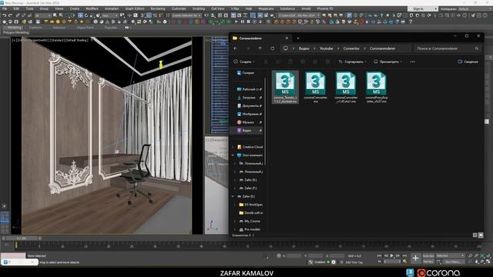Click the Cut icon in Explorer toolbar
Image resolution: width=493 pixels, height=277 pixels.
coord(266,62)
